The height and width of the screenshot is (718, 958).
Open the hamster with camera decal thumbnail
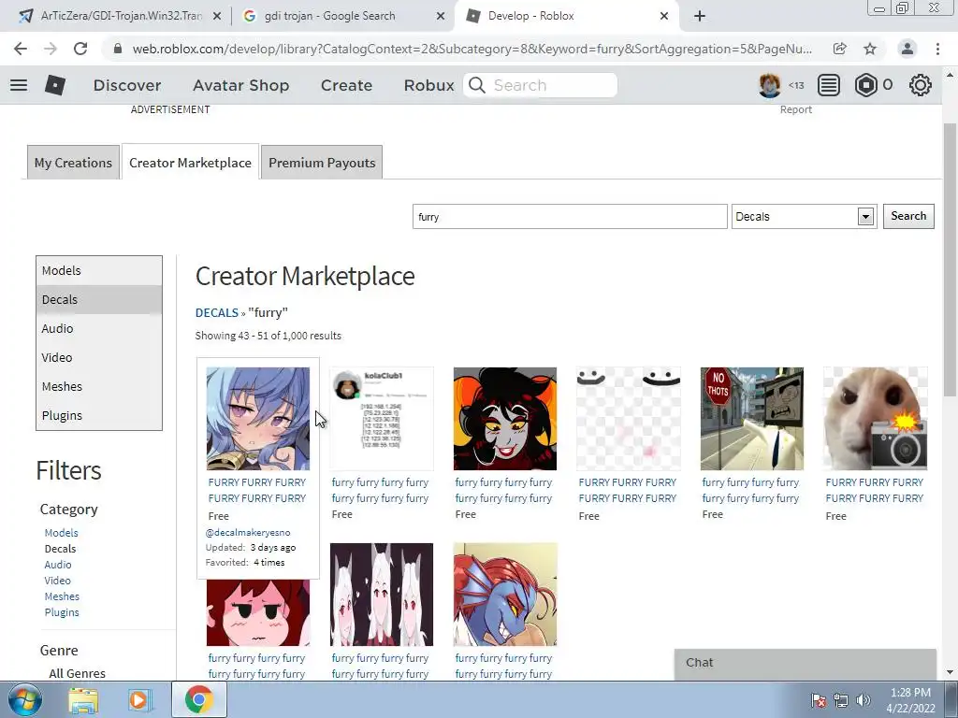tap(876, 419)
